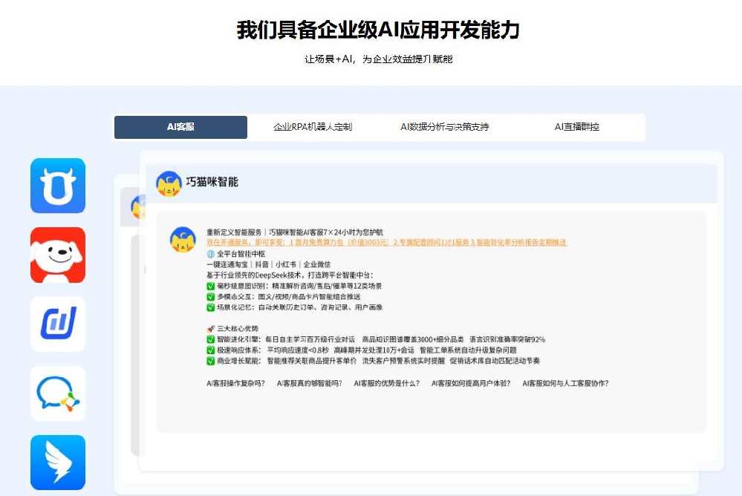Click the 全平台智能中枢 section title
The image size is (742, 496).
point(241,254)
